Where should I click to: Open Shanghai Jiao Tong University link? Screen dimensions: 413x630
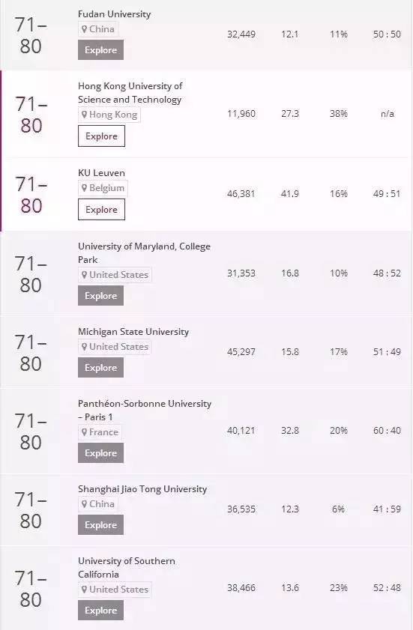click(142, 489)
